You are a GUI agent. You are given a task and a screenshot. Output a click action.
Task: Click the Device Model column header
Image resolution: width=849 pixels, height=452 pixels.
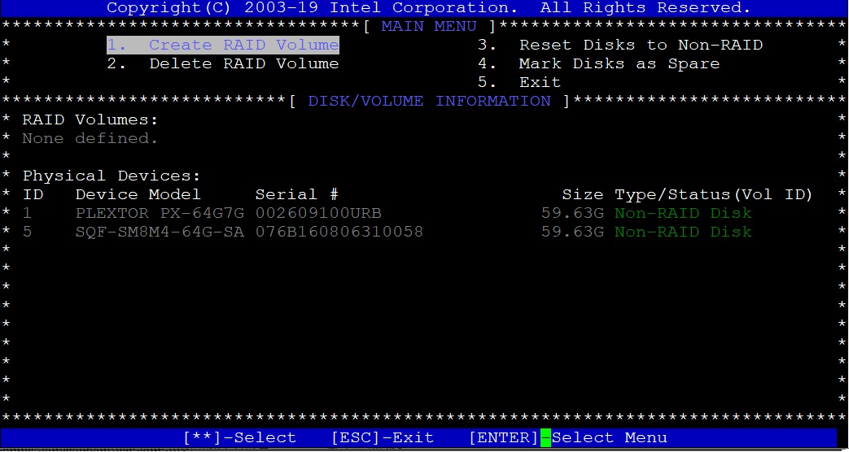(138, 194)
